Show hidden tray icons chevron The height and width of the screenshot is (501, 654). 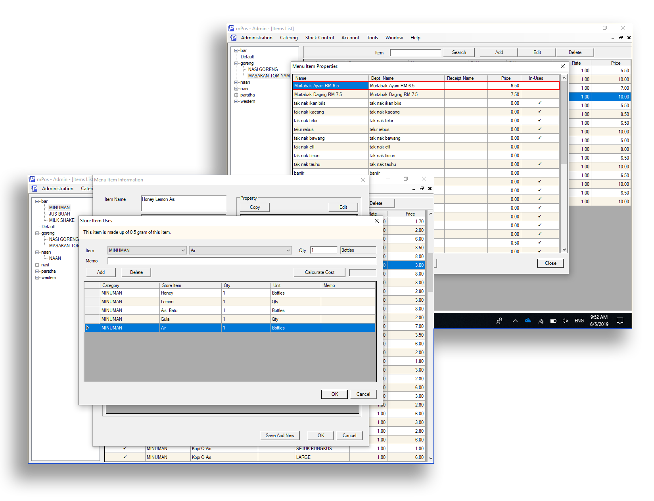point(515,321)
